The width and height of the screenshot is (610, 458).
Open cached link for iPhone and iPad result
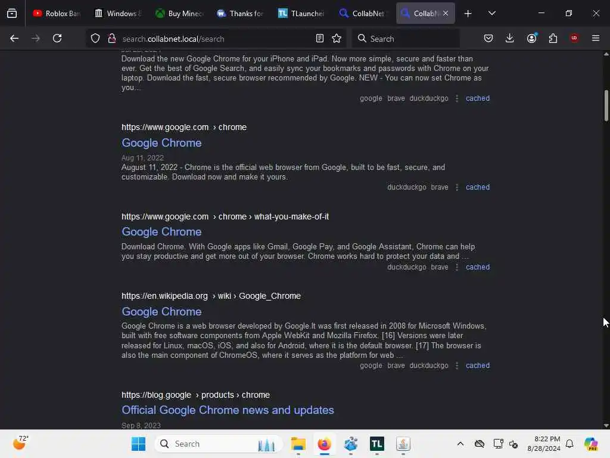coord(477,98)
